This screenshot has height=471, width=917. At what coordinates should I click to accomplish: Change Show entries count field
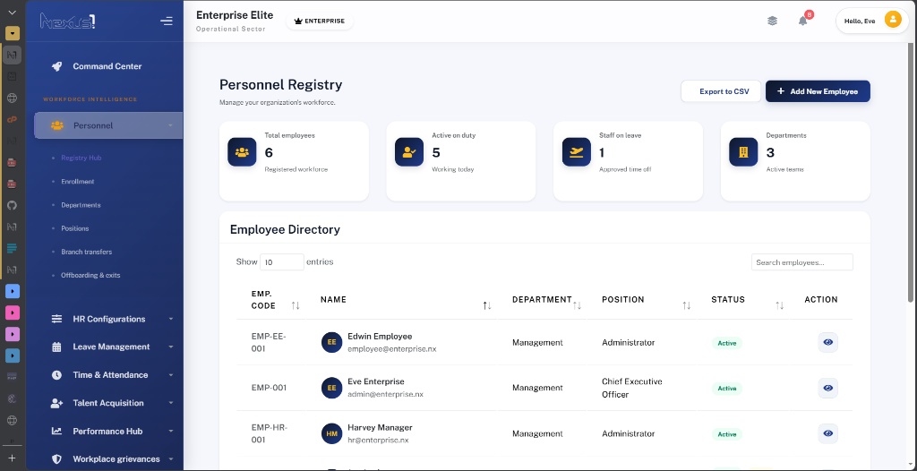point(282,262)
